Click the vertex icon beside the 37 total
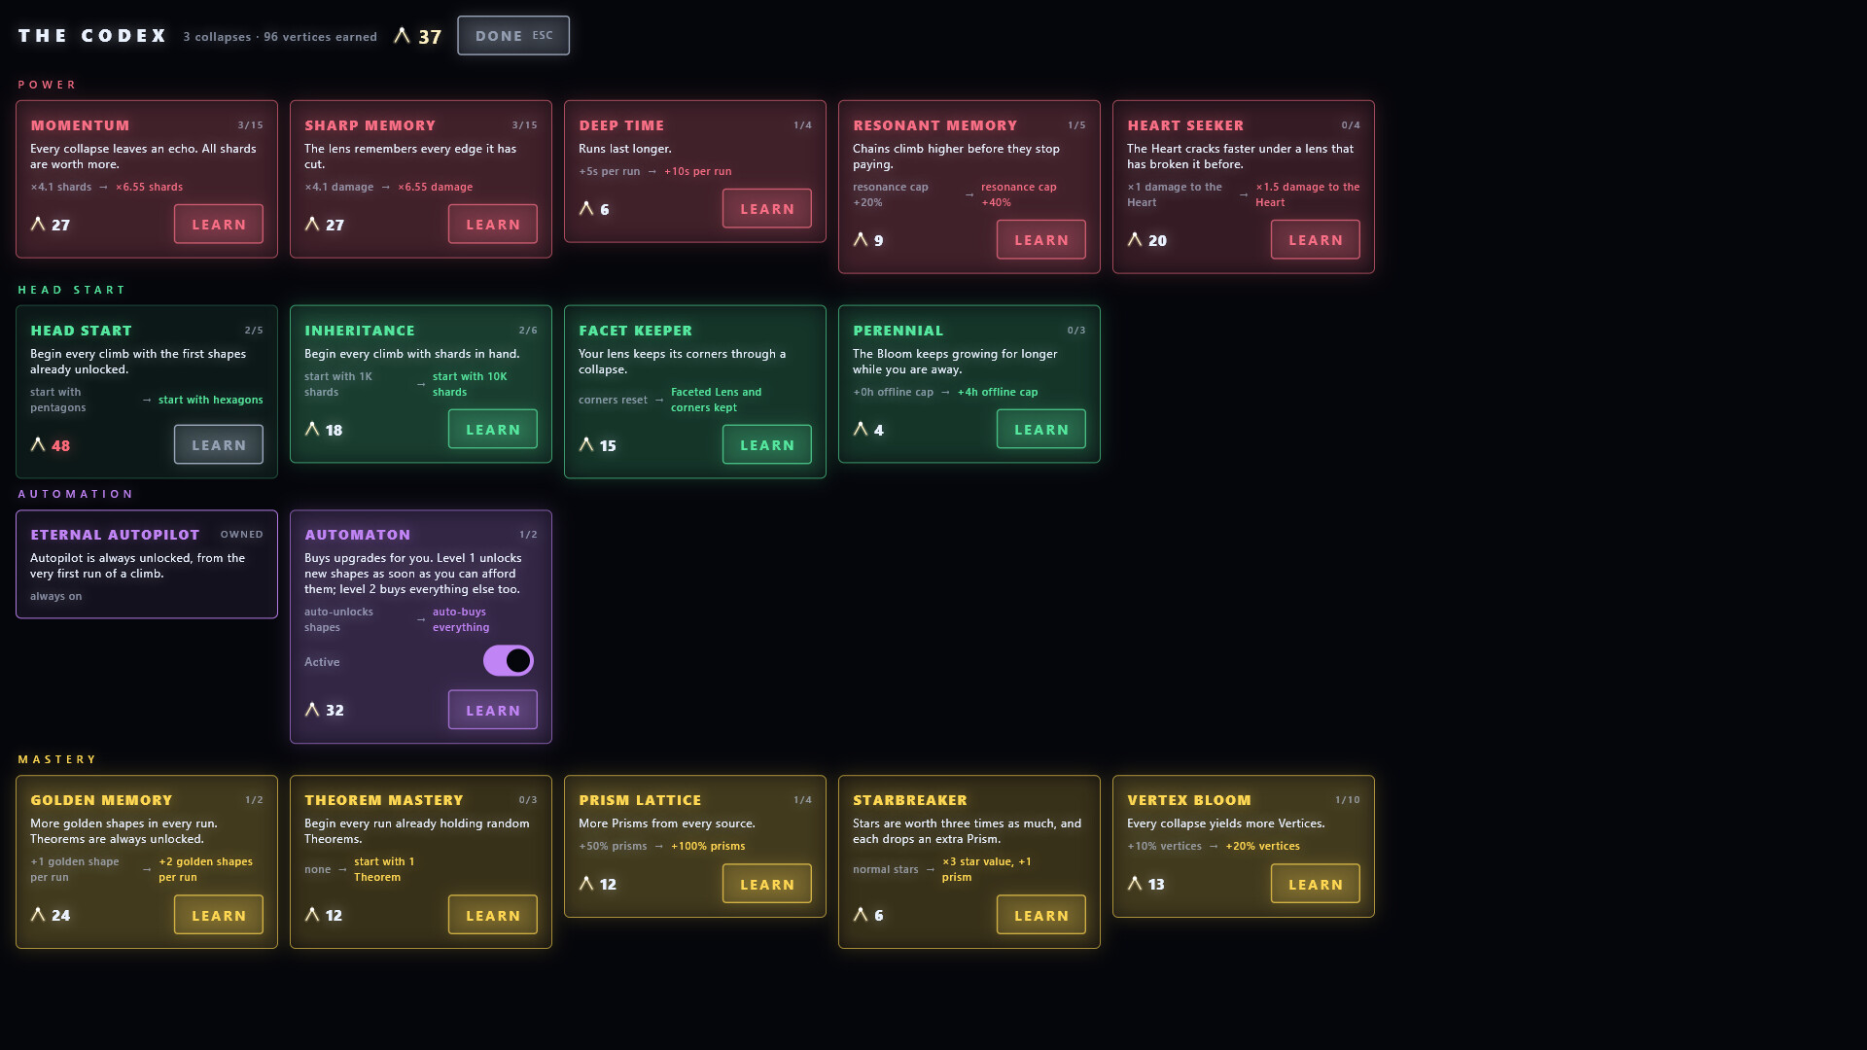This screenshot has height=1050, width=1867. click(x=402, y=36)
